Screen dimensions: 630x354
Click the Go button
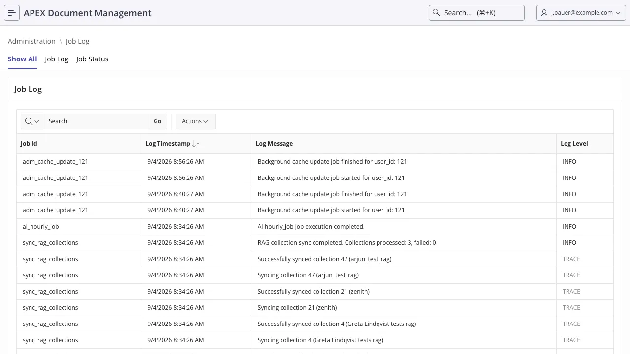tap(157, 121)
